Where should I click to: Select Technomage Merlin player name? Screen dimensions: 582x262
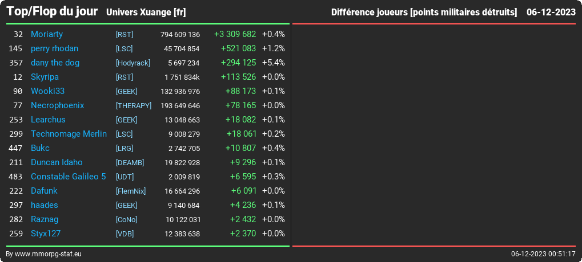point(69,134)
